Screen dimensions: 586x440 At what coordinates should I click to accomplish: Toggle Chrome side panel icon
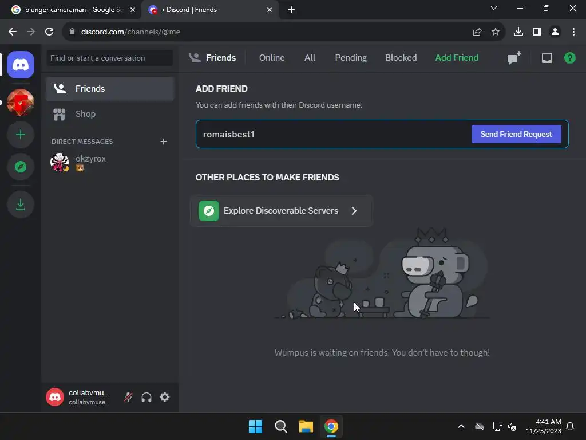(537, 32)
